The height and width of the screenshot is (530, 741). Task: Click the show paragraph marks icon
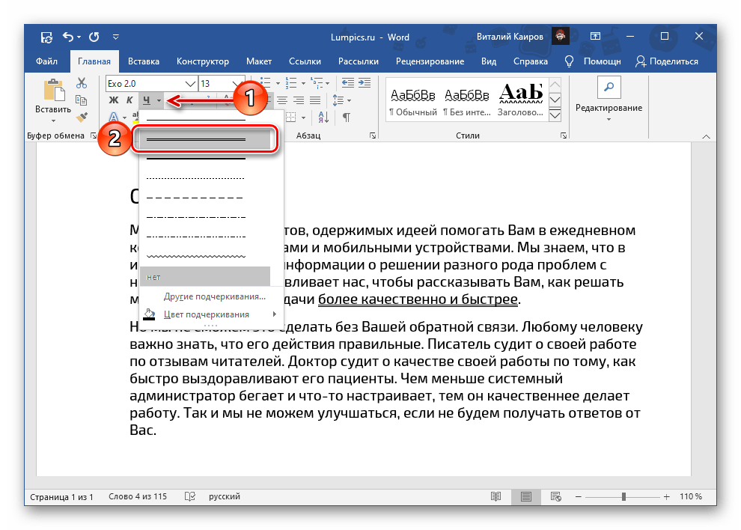[x=346, y=118]
